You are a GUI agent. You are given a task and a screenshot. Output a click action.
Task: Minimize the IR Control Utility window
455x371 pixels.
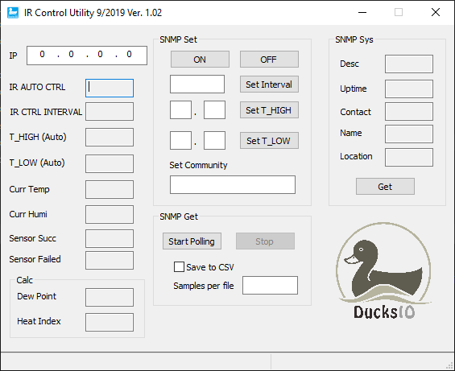click(362, 12)
